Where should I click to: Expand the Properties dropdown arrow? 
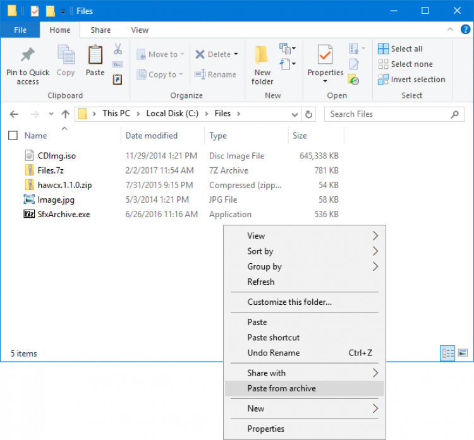coord(325,81)
